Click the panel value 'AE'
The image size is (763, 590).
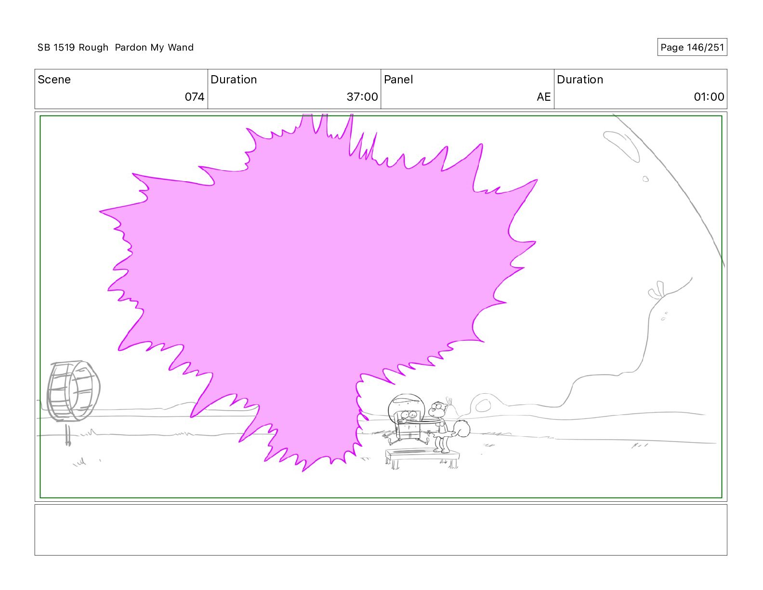(x=544, y=97)
